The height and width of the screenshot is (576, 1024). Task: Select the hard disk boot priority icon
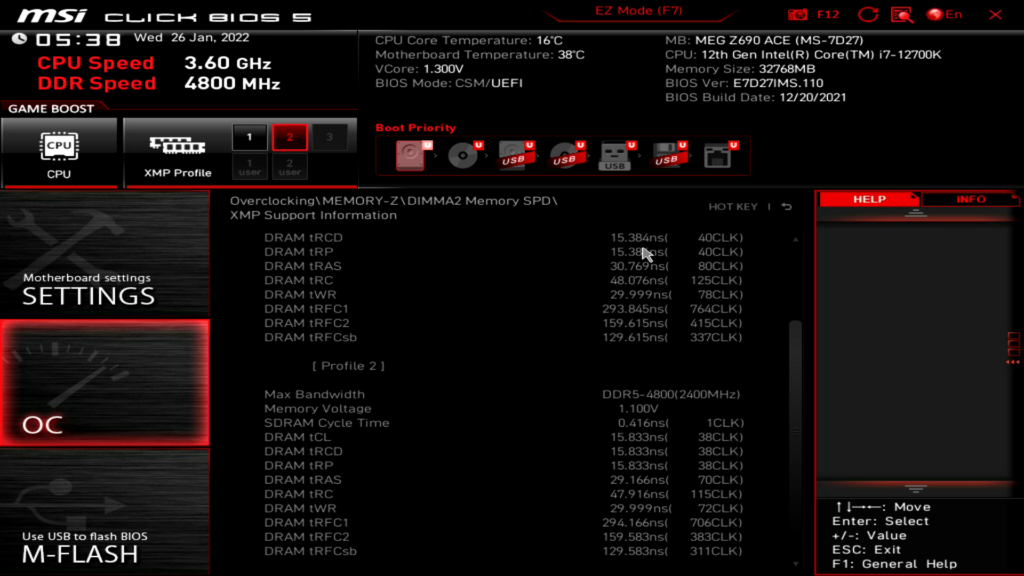pyautogui.click(x=411, y=155)
